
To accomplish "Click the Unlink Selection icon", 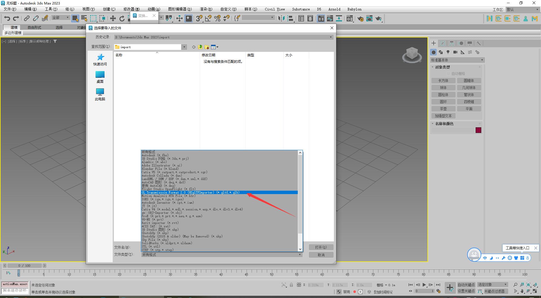I will 36,19.
